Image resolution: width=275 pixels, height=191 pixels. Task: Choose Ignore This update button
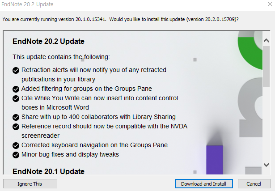[30, 184]
